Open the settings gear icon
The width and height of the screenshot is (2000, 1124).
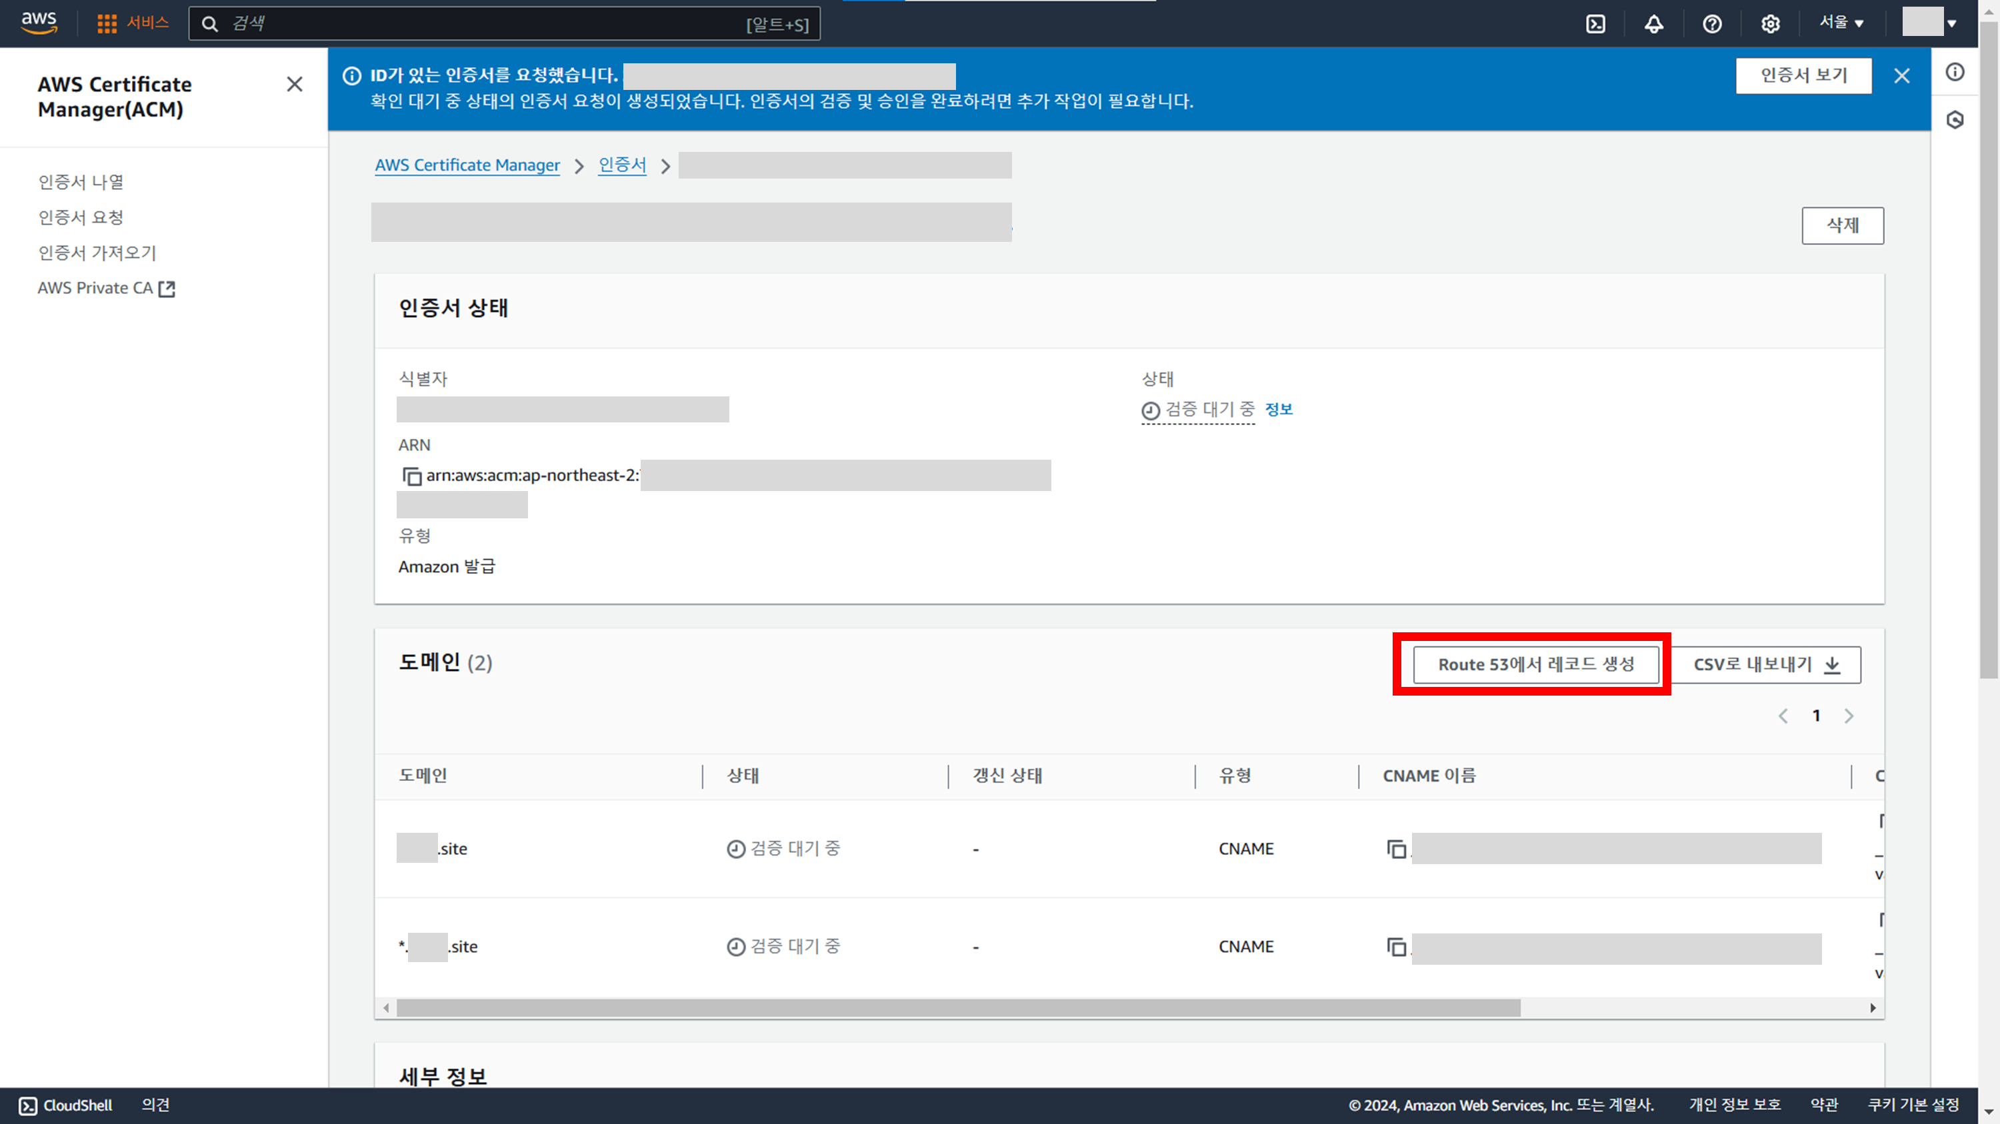pyautogui.click(x=1770, y=24)
